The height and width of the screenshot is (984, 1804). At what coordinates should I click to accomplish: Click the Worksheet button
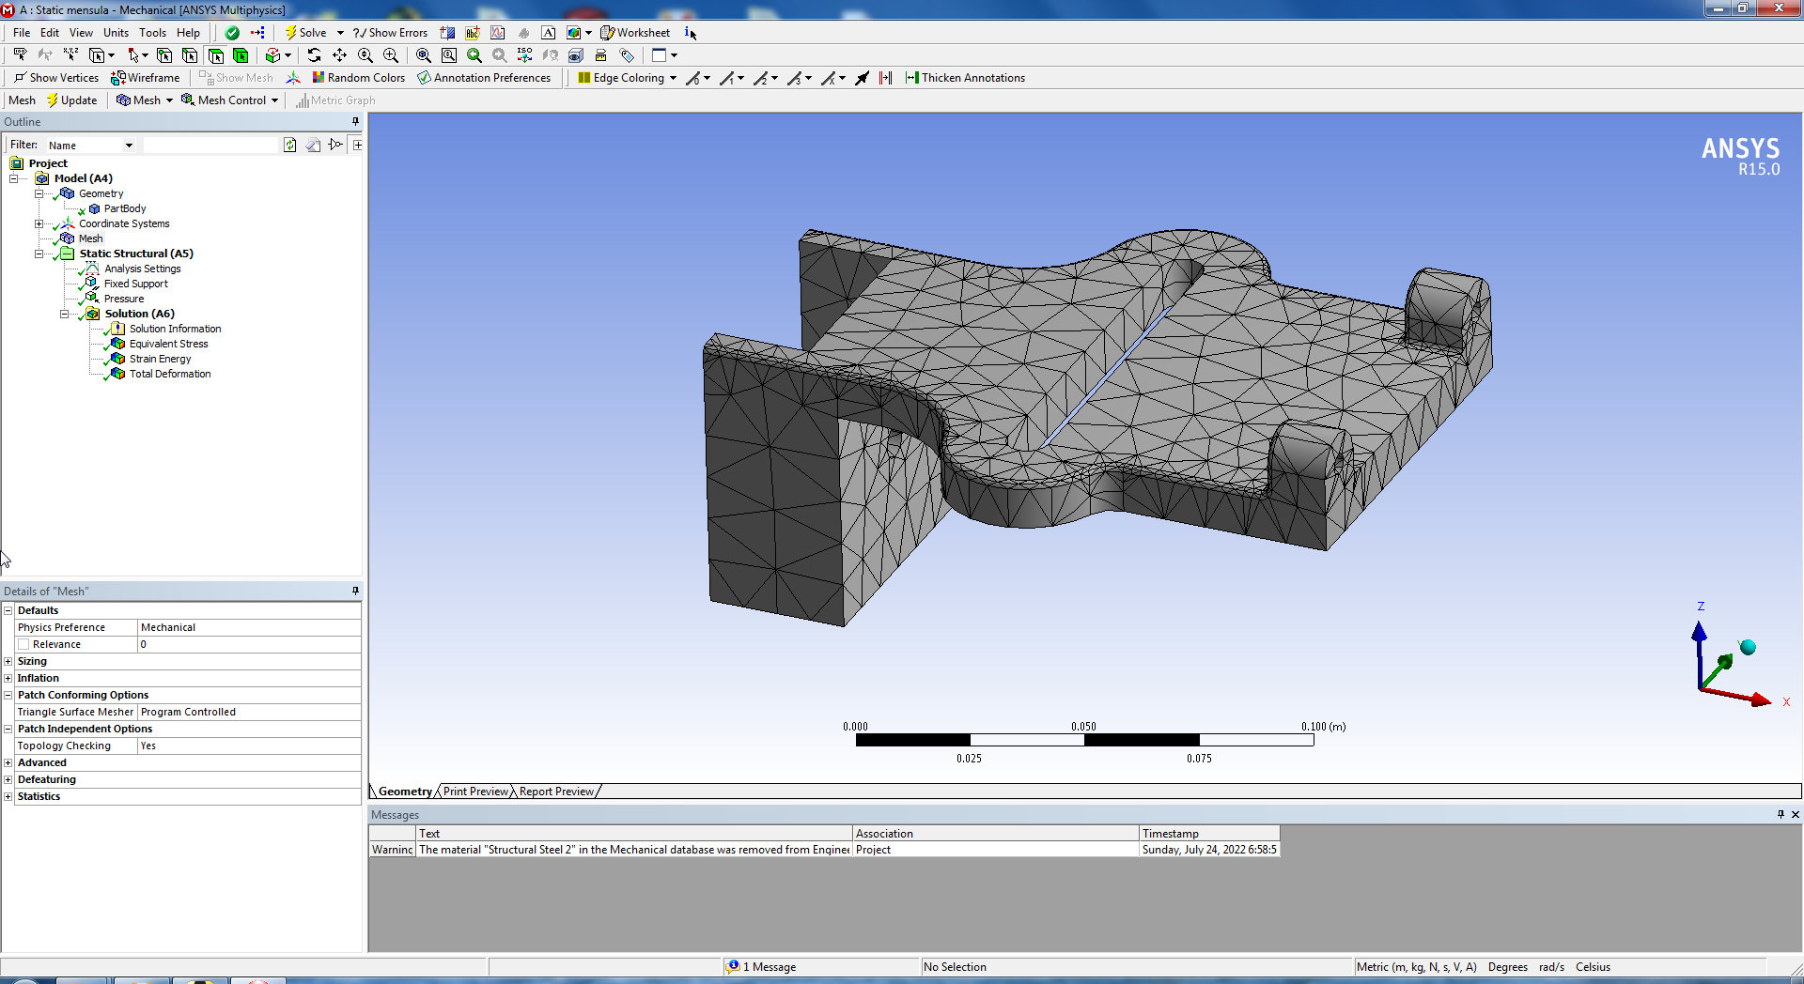pyautogui.click(x=635, y=33)
